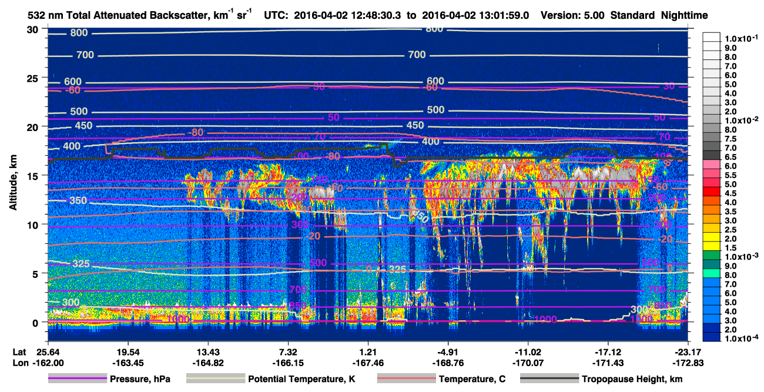Click the 'Tropopause Height, km' legend label
This screenshot has height=392, width=764.
pos(632,380)
